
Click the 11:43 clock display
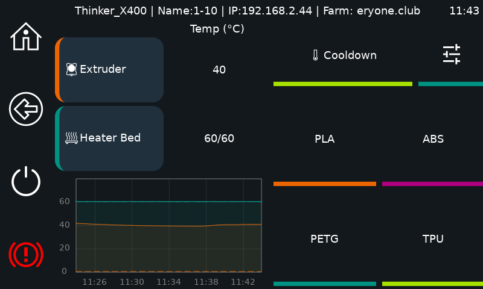coord(464,11)
